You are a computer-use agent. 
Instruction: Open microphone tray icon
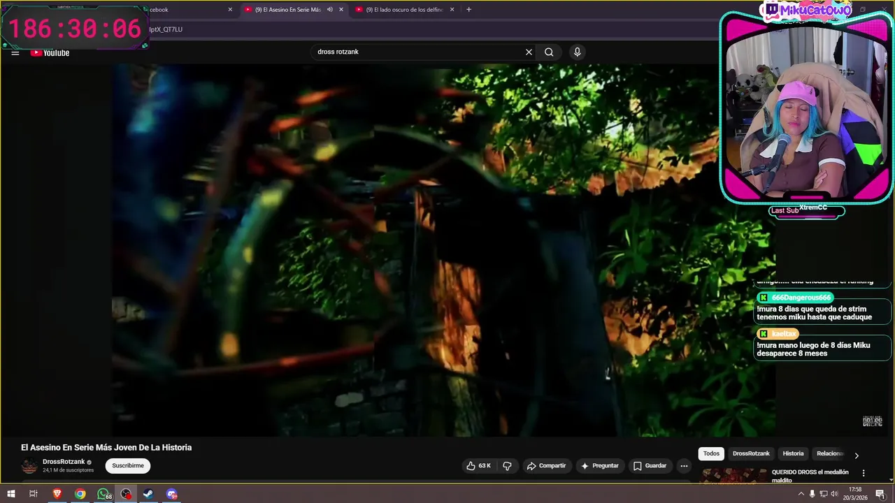812,494
